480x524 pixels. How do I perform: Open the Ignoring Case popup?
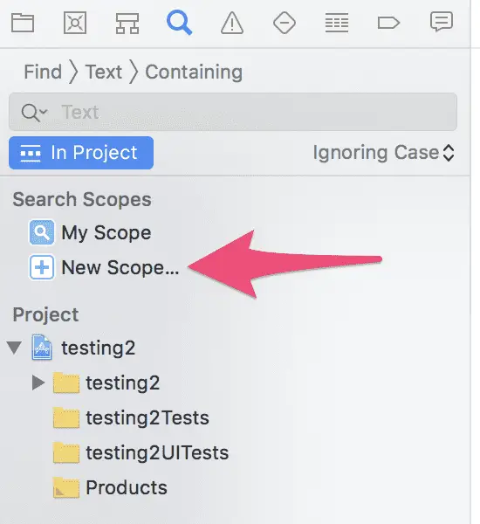383,153
